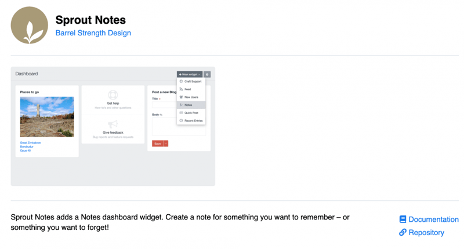This screenshot has width=464, height=249.
Task: Choose Recent Entries widget option
Action: click(x=193, y=120)
